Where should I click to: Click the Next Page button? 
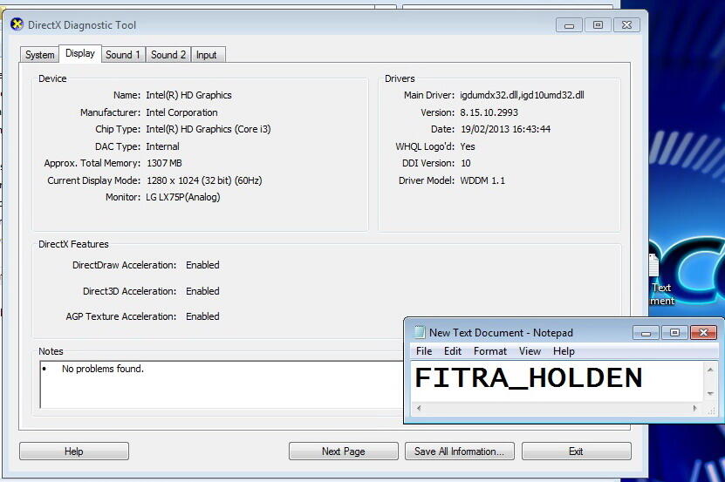click(344, 451)
